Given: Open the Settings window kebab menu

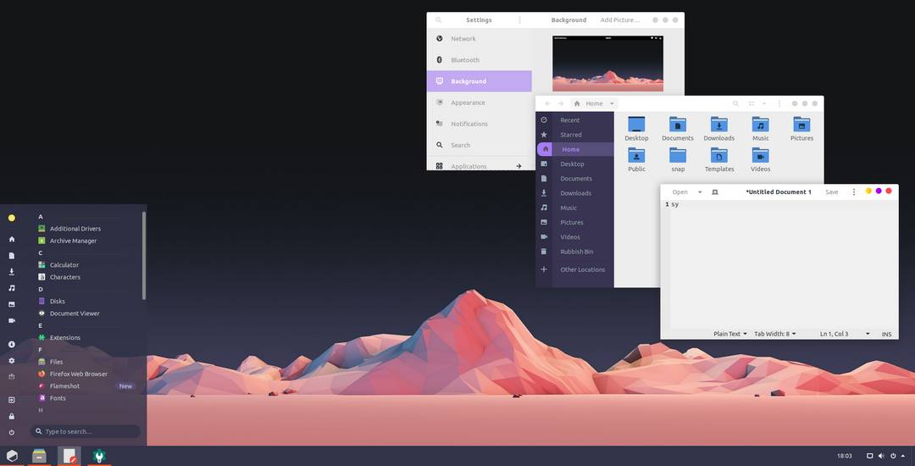Looking at the screenshot, I should [x=520, y=19].
